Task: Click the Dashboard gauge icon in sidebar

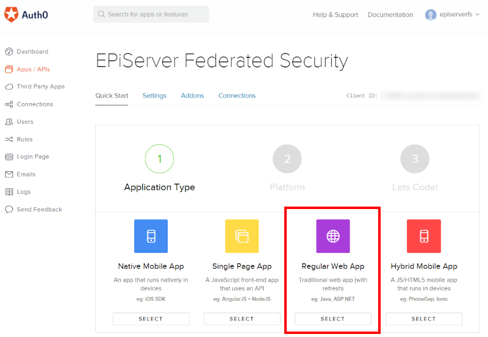Action: [9, 52]
